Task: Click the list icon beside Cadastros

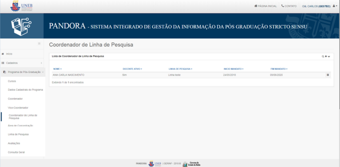Action: 3,63
